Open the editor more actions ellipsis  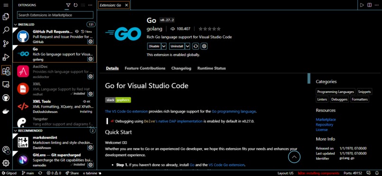377,5
